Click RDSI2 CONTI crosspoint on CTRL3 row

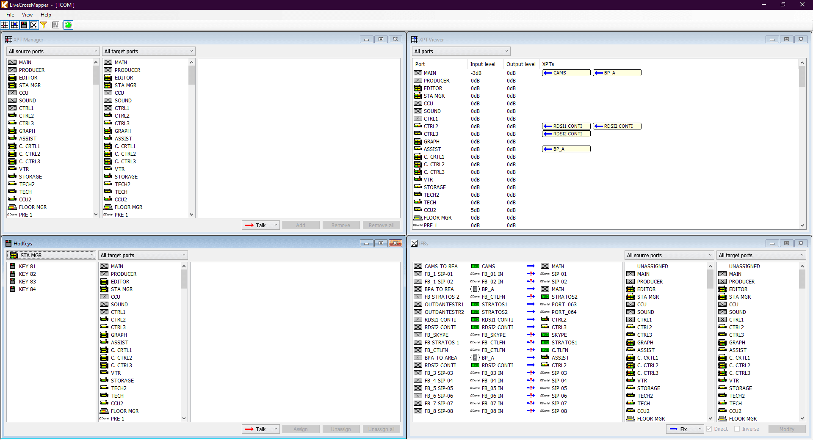[566, 134]
